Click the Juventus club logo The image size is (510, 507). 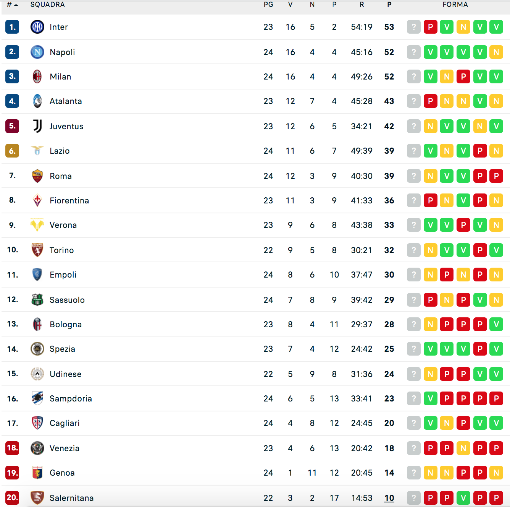point(37,126)
